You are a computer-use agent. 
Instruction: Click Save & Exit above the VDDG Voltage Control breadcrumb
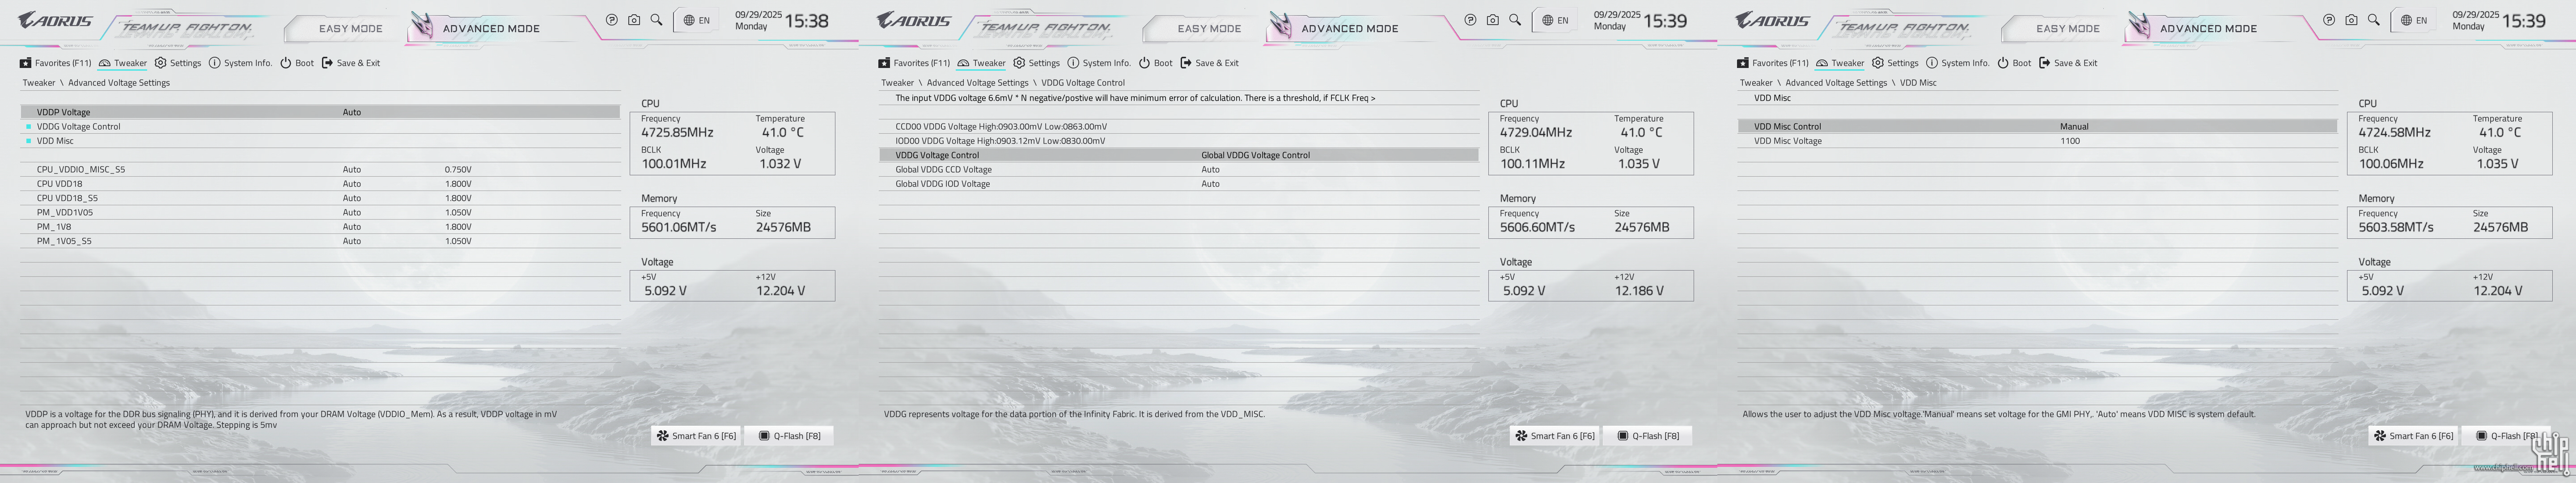point(1209,63)
